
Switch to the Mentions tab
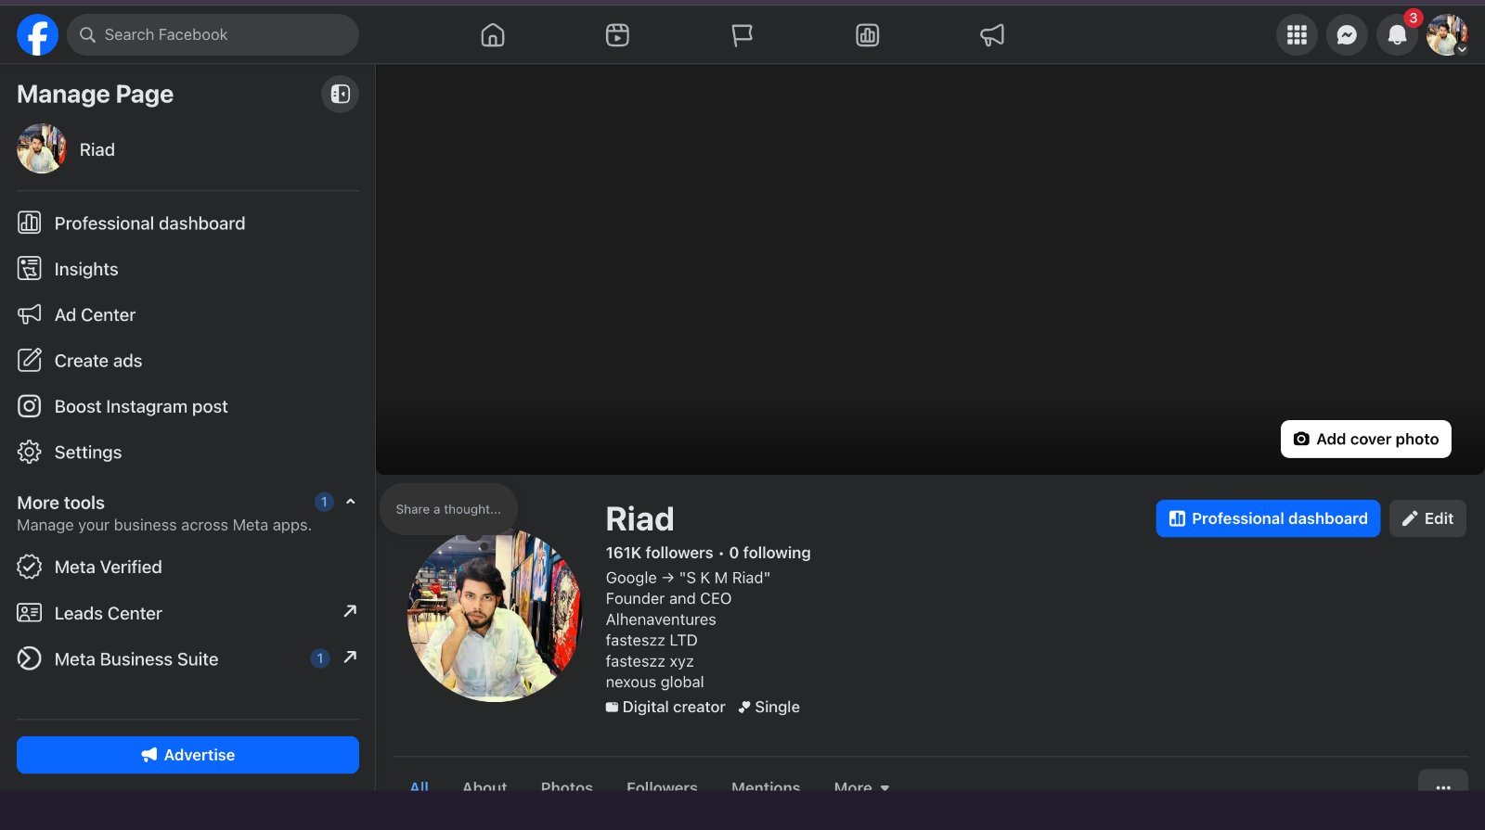click(x=766, y=785)
